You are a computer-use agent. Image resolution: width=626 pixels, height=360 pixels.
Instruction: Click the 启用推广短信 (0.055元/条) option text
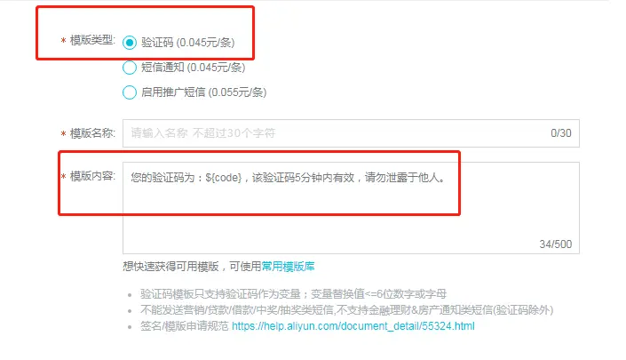pos(203,92)
